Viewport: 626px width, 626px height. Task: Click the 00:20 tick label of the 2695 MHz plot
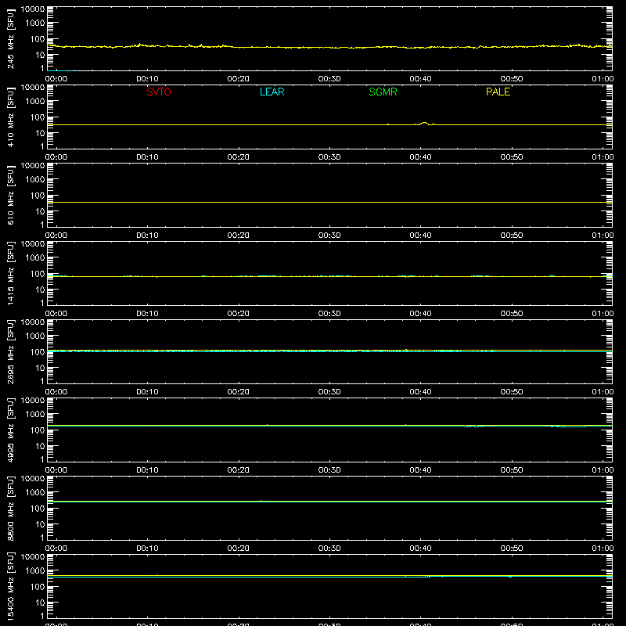click(239, 392)
